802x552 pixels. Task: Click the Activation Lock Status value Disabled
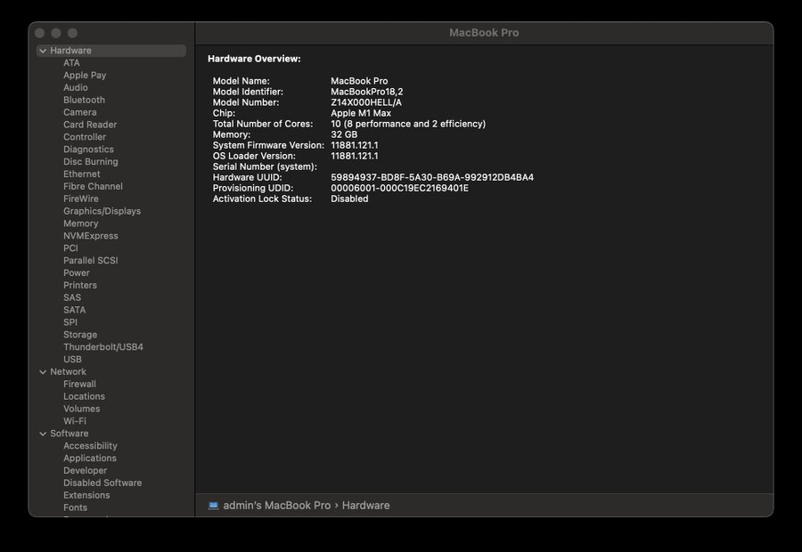(349, 199)
